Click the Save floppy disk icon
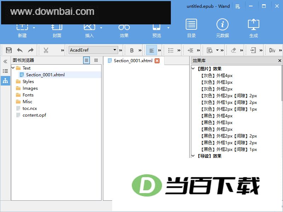 tap(8, 50)
